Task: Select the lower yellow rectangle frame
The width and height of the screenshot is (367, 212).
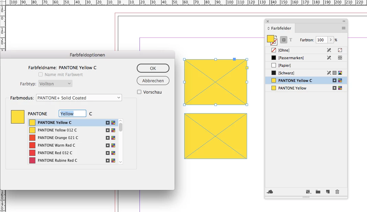Action: [215, 136]
